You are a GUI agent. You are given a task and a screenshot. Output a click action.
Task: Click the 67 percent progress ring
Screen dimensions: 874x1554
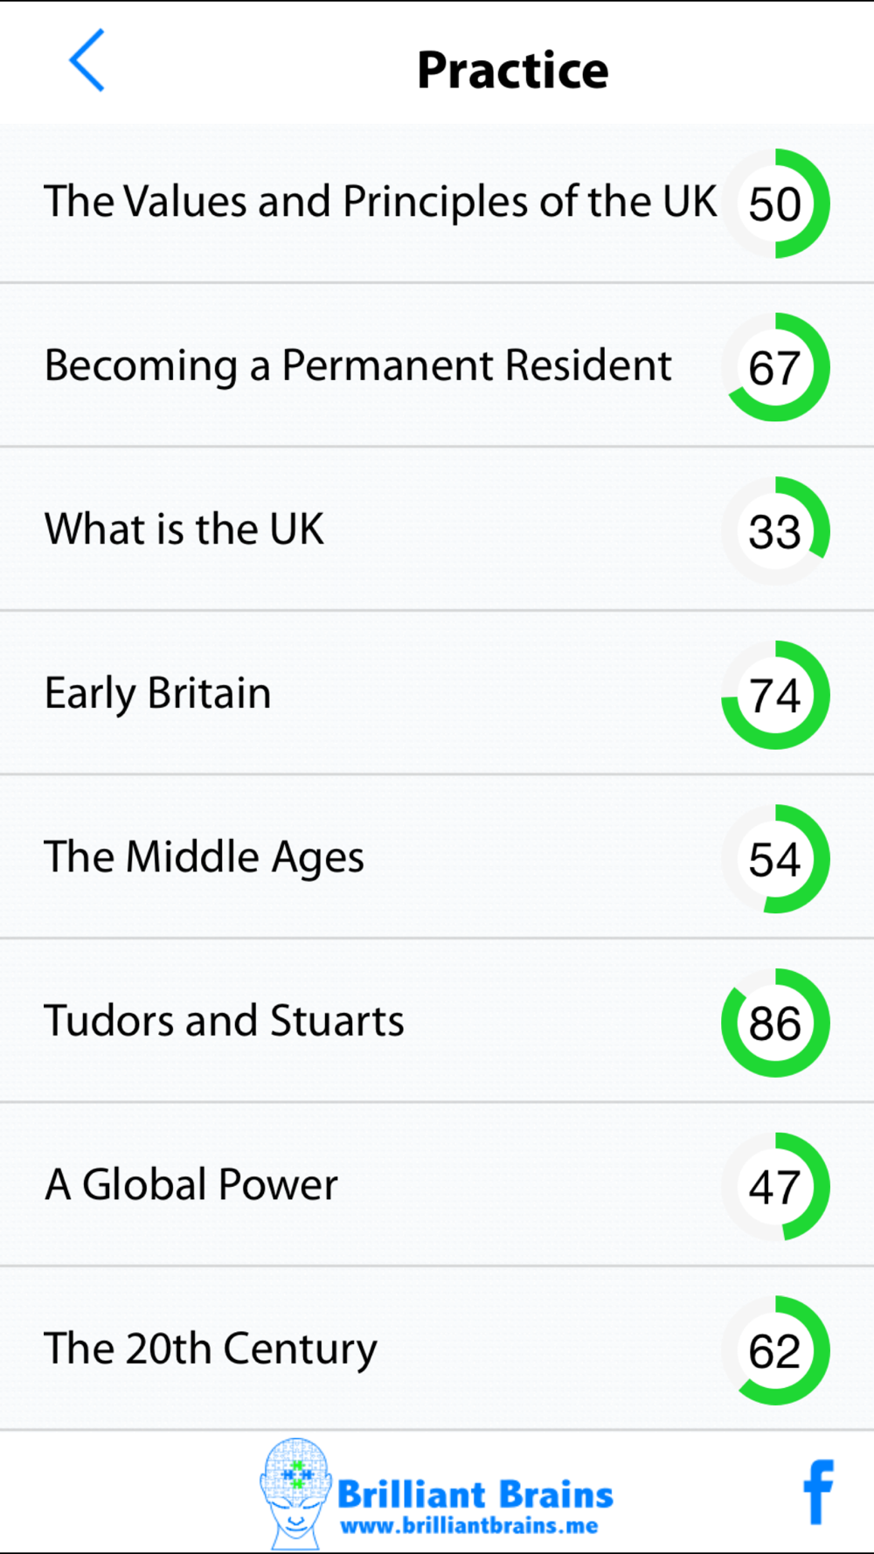[x=775, y=367]
